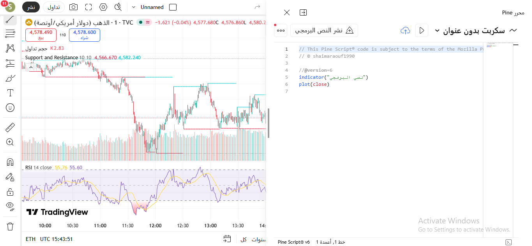Screen dimensions: 532x246
Task: Open the Pine console icon in status bar
Action: pos(508,242)
